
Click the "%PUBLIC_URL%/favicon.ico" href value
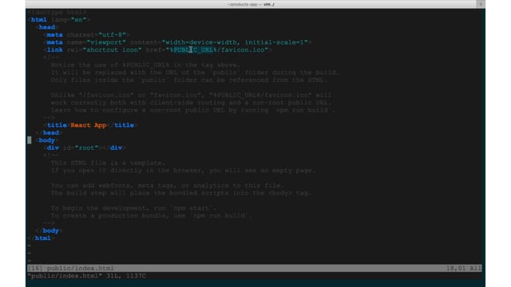click(x=217, y=49)
